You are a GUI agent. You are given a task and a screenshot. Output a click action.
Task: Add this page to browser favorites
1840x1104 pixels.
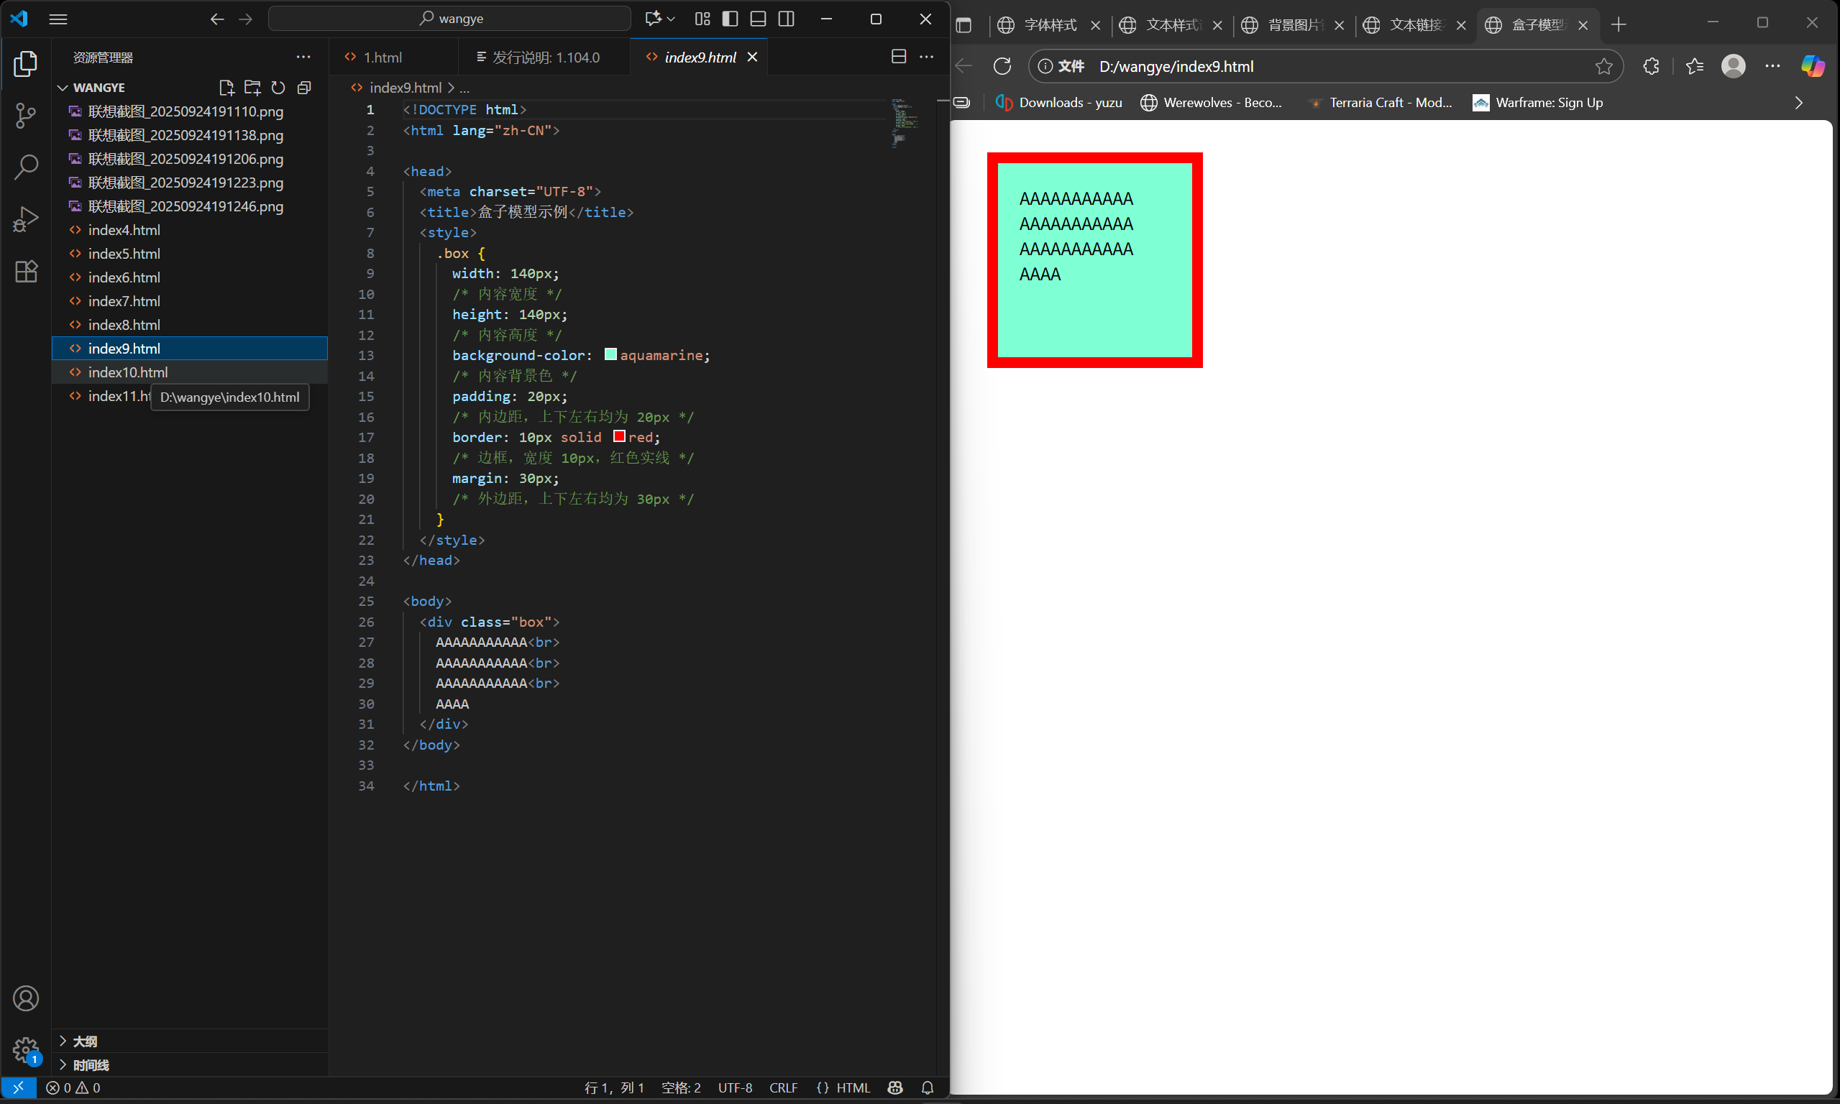(1603, 66)
